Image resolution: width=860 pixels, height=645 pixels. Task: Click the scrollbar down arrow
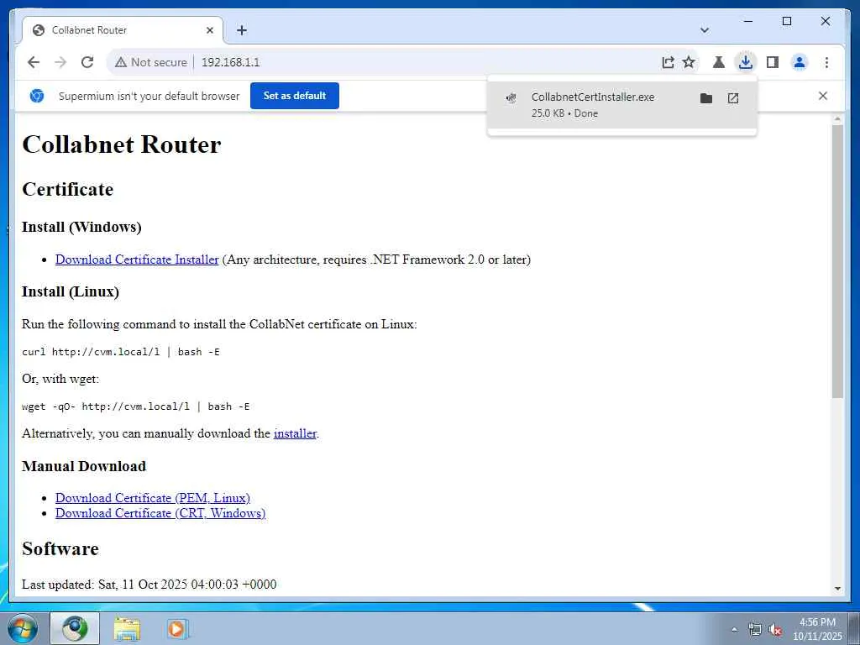coord(837,589)
